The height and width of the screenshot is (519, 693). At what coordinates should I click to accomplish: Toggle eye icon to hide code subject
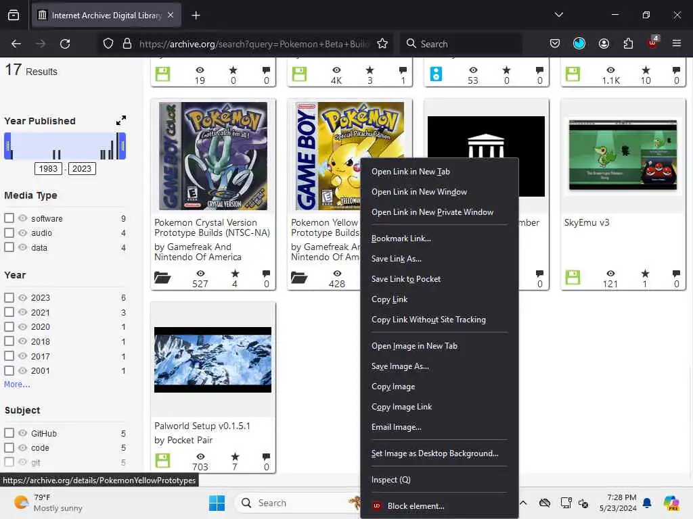click(22, 447)
